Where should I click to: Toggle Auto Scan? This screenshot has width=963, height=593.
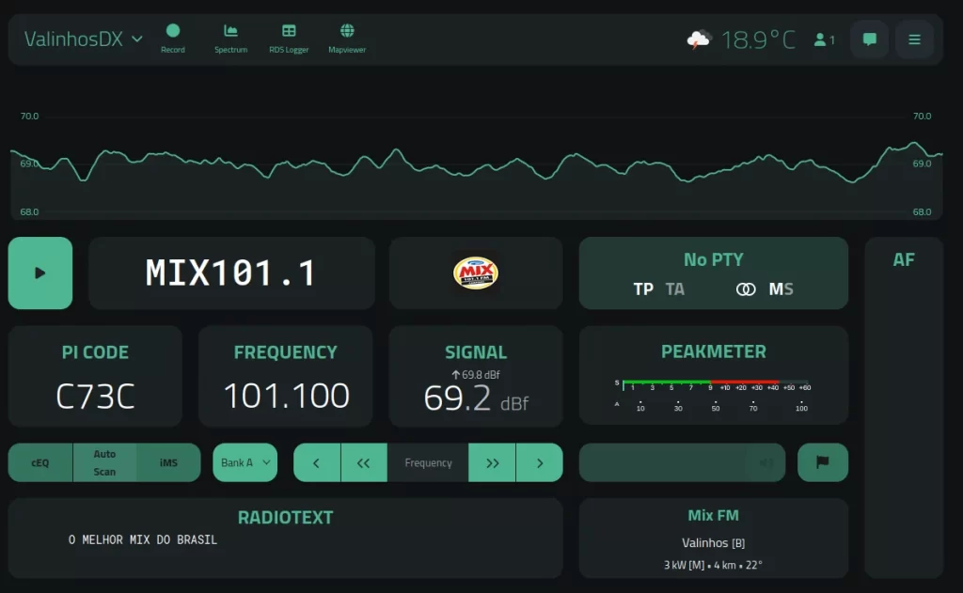pyautogui.click(x=104, y=463)
